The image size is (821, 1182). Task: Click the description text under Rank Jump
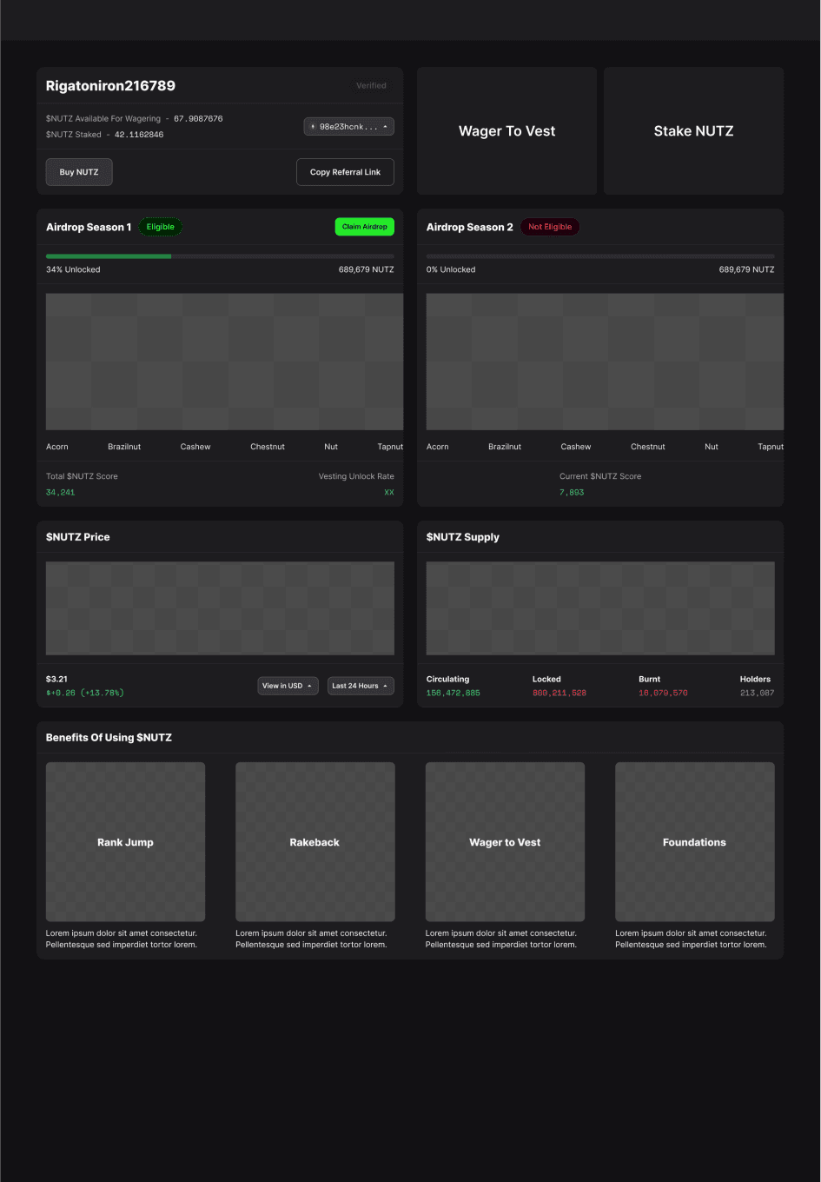(122, 939)
